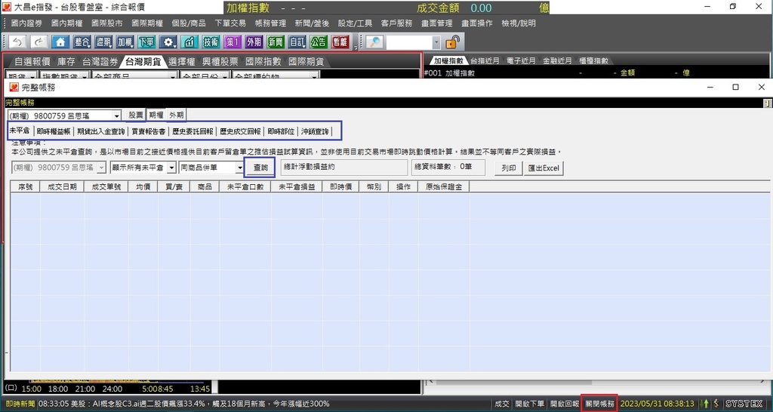Open the 證期 toolbar button

coord(103,42)
